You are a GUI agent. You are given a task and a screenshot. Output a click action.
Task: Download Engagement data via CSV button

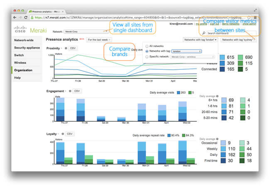click(77, 91)
